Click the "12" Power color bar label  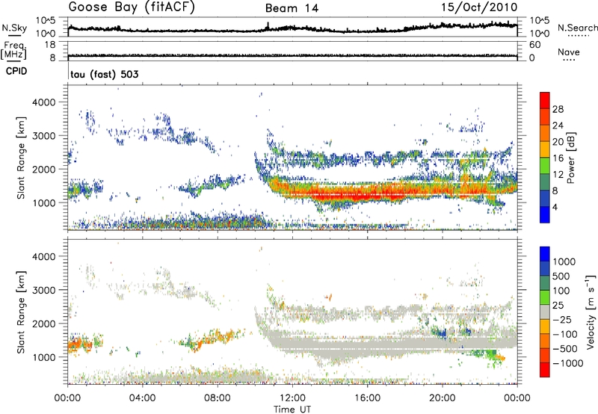(558, 175)
